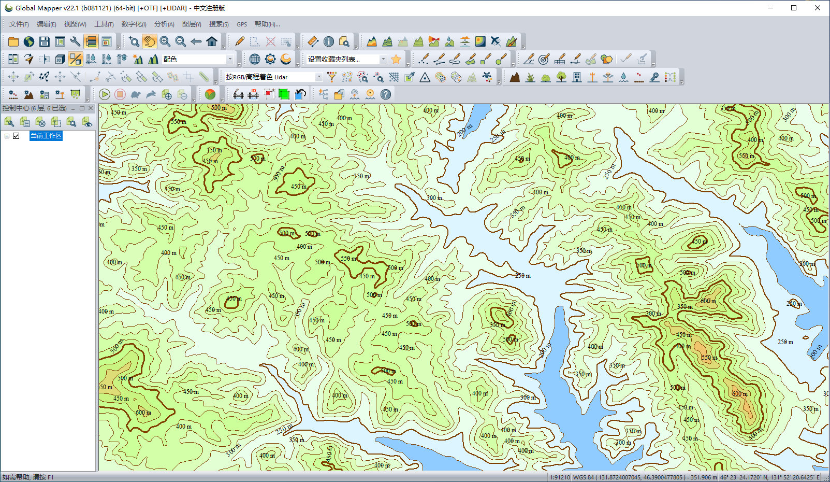Select the Measure ruler tool
The width and height of the screenshot is (830, 482).
[313, 42]
